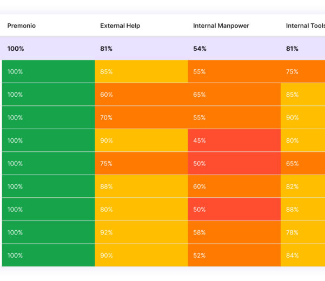Select the External Help column header
Screen dimensions: 325x281
(120, 26)
